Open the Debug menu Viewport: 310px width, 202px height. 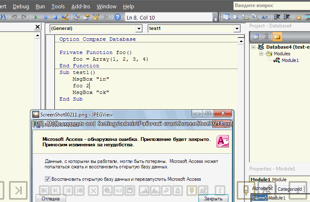click(21, 7)
